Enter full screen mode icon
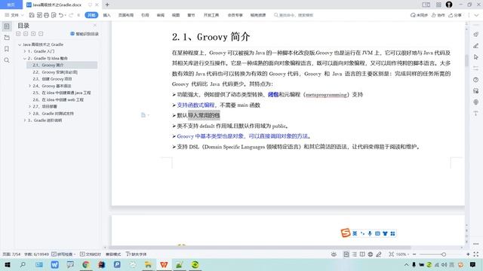The image size is (483, 271). (x=476, y=254)
